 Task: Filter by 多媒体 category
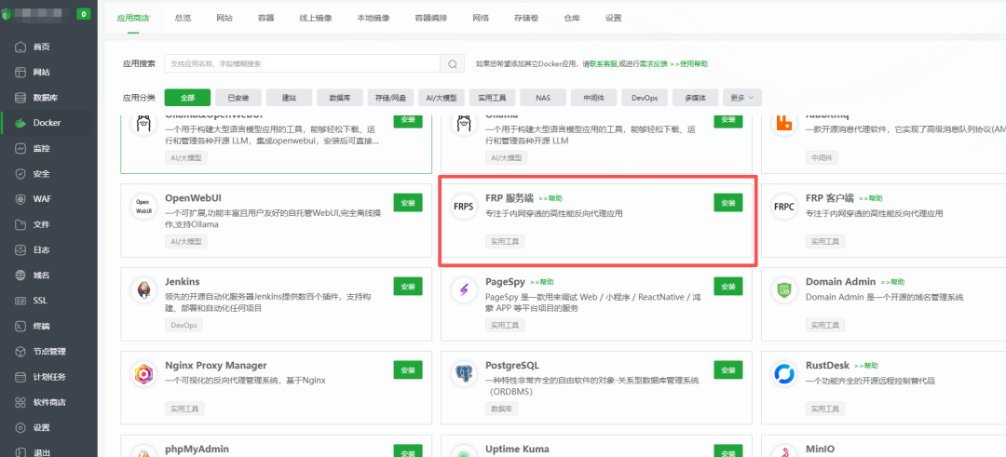(x=696, y=98)
